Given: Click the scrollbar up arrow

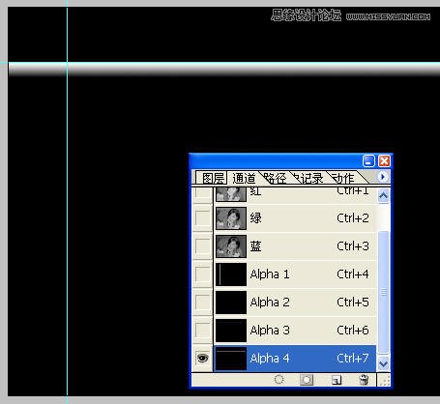Looking at the screenshot, I should pyautogui.click(x=383, y=195).
